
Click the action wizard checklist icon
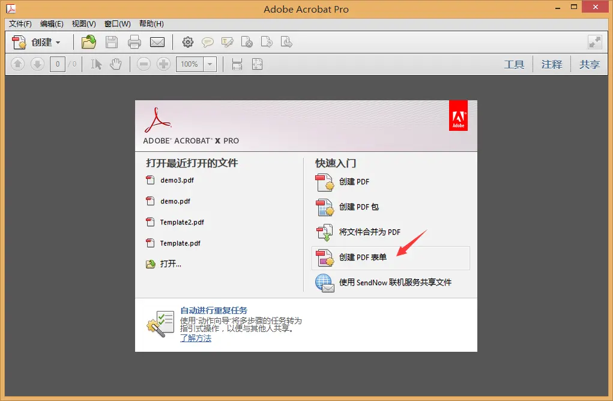tap(161, 324)
